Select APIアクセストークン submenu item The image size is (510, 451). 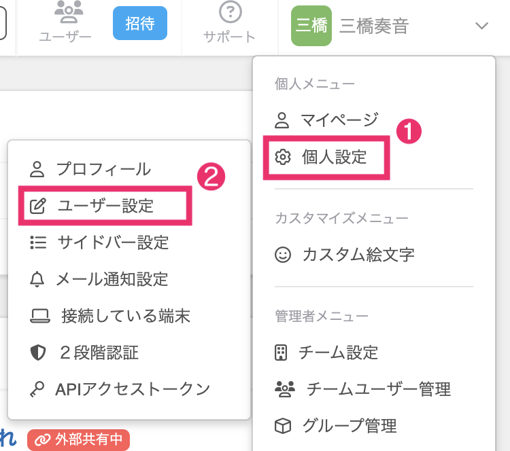[132, 389]
